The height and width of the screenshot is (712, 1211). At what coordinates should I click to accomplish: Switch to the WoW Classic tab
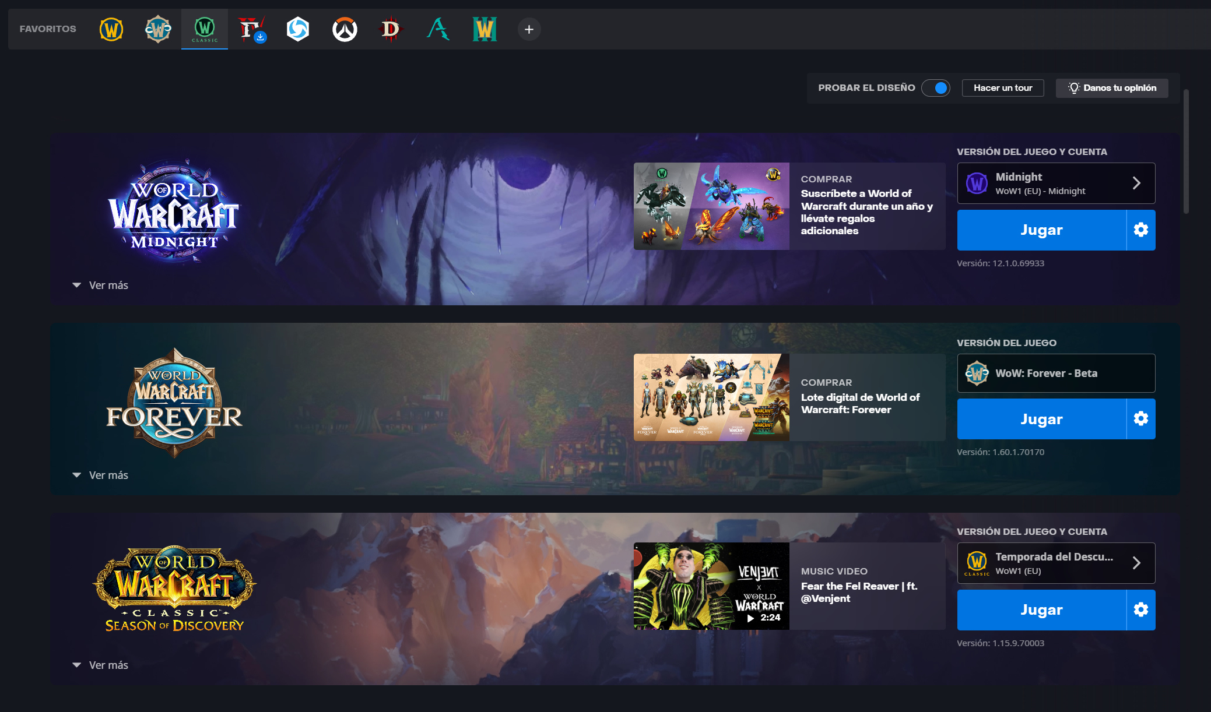205,29
